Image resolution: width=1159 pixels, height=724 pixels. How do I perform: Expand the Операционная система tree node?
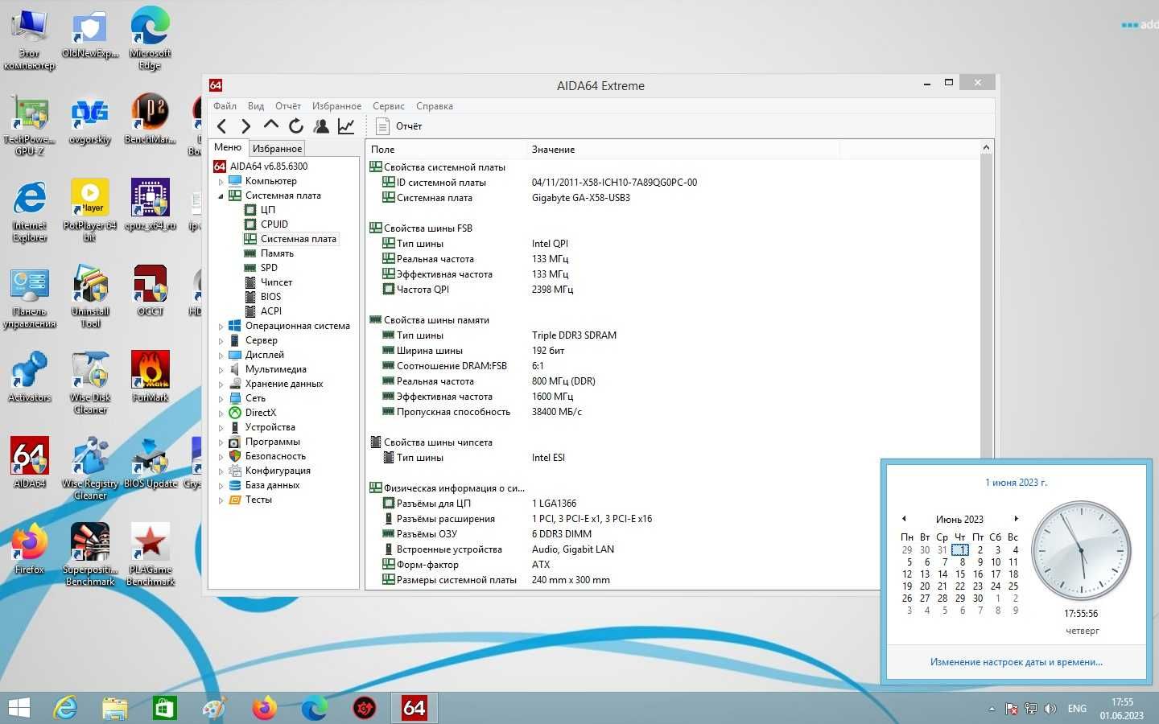click(x=221, y=326)
